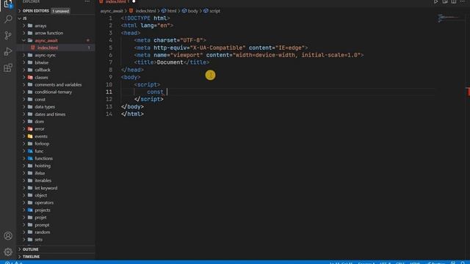Image resolution: width=470 pixels, height=264 pixels.
Task: Click the code minimap
Action: (449, 18)
